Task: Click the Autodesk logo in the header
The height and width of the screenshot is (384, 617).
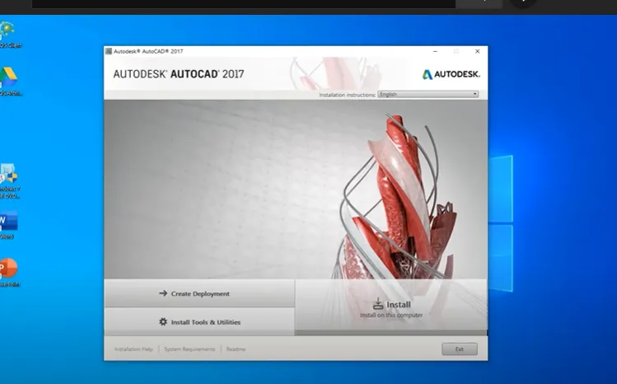Action: (451, 74)
